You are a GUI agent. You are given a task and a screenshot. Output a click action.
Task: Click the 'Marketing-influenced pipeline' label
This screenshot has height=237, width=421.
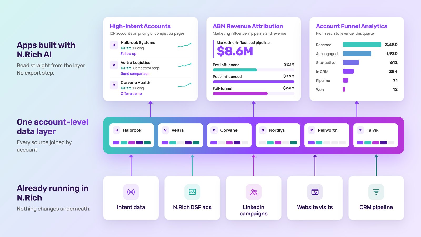[x=243, y=43]
